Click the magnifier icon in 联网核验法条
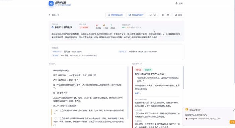The height and width of the screenshot is (128, 235). tap(109, 15)
